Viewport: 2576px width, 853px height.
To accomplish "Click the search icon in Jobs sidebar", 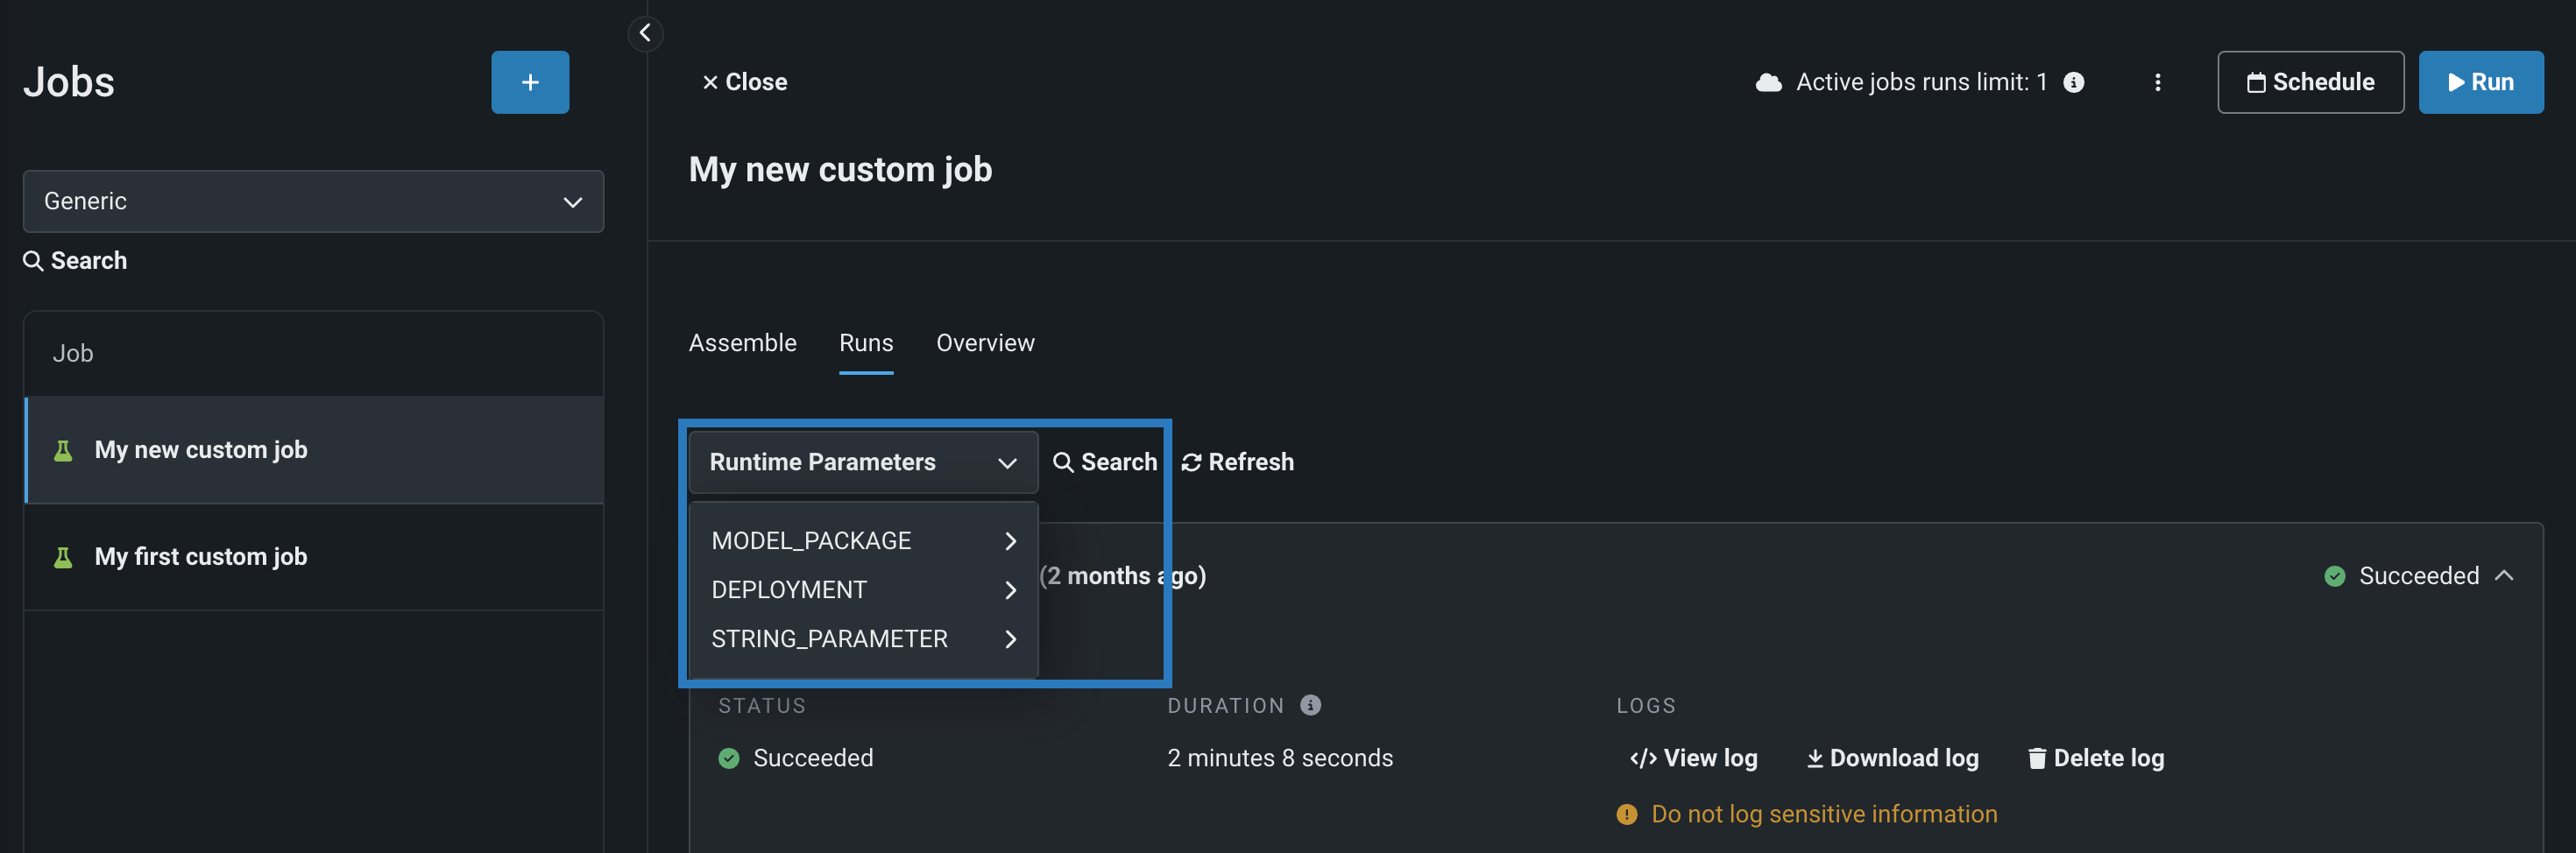I will 33,261.
